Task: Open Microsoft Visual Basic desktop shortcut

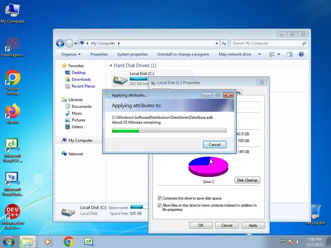Action: pos(13,184)
